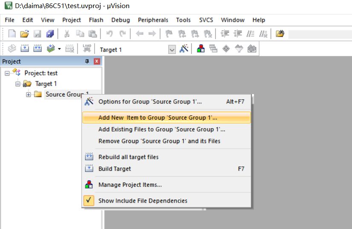Image resolution: width=352 pixels, height=229 pixels.
Task: Collapse the Project: test tree node
Action: tap(7, 73)
